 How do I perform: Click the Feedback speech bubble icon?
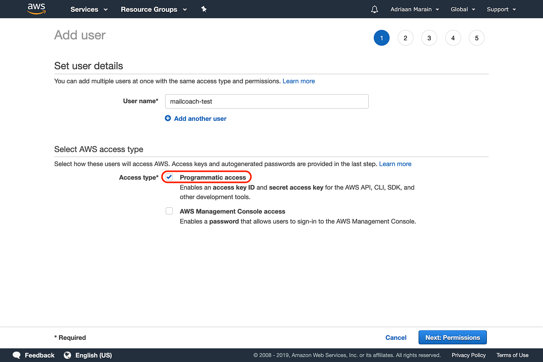(17, 355)
